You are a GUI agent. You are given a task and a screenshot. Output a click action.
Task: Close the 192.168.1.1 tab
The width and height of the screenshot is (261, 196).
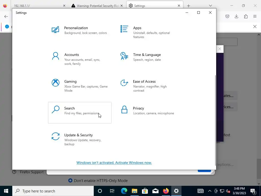click(64, 6)
